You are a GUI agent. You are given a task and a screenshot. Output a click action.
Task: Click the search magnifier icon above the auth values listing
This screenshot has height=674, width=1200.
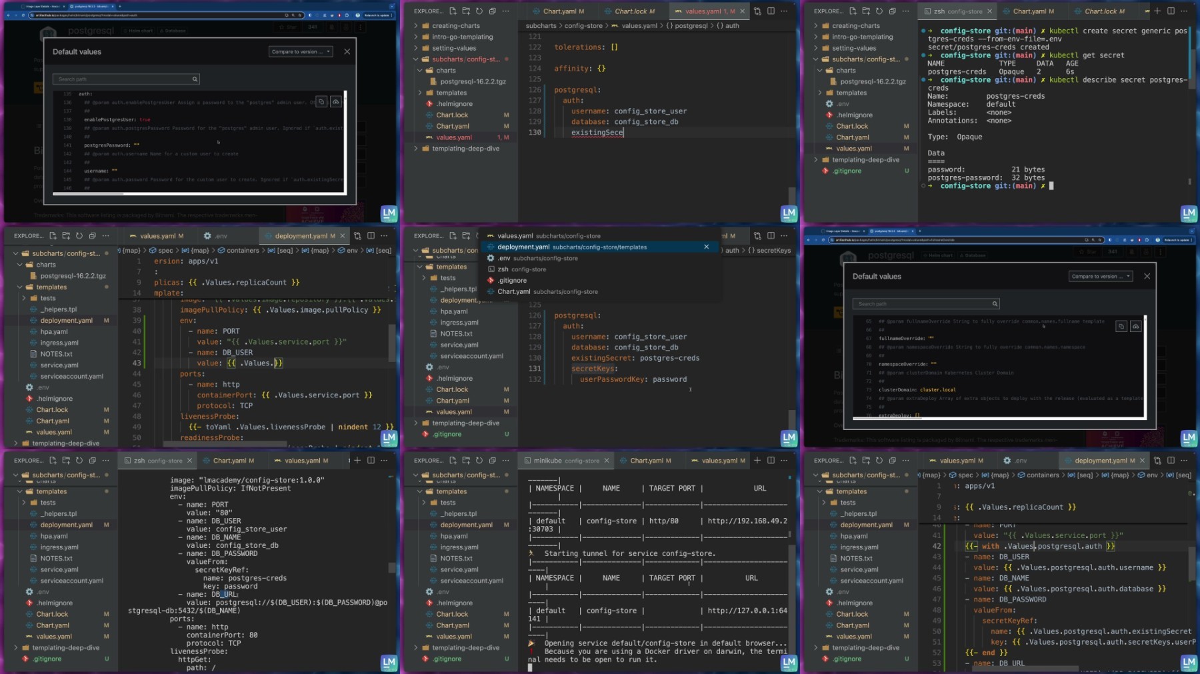[x=195, y=79]
